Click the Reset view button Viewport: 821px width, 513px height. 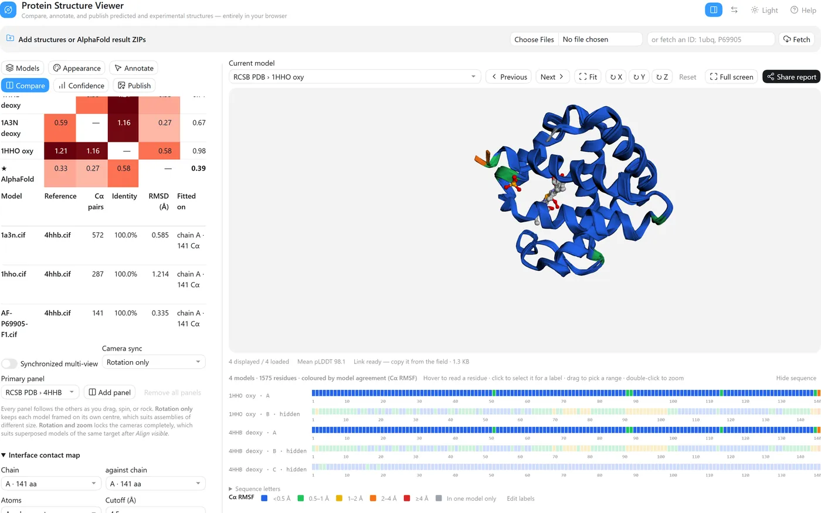[x=687, y=77]
